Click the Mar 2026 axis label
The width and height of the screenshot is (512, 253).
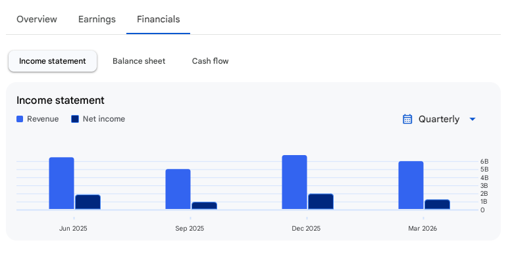[x=422, y=228]
